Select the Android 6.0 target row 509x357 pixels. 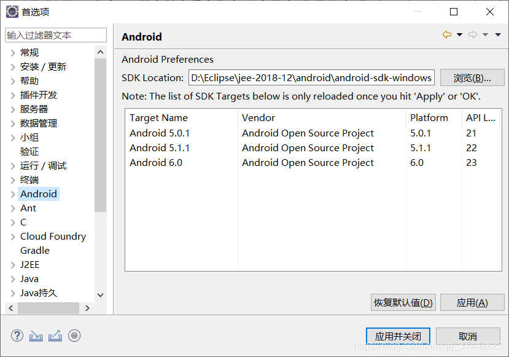click(313, 162)
